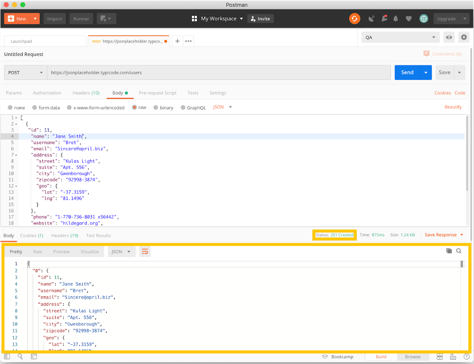Click the request URL field
This screenshot has width=474, height=364.
tap(219, 73)
